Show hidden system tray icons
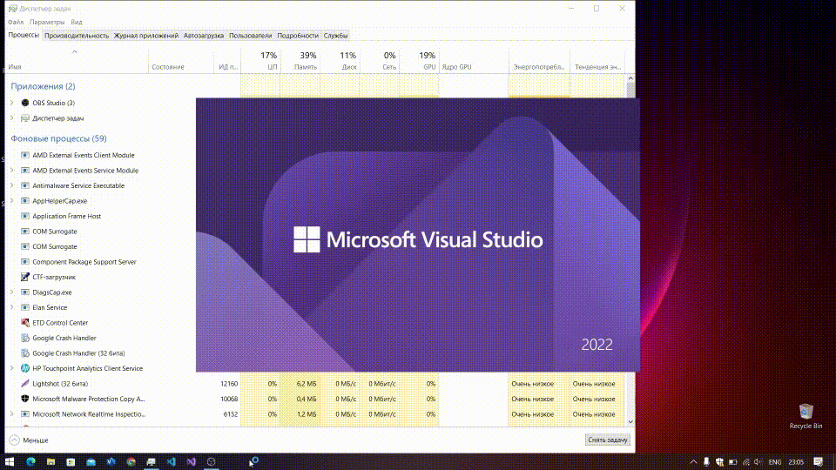The image size is (836, 470). pyautogui.click(x=693, y=462)
